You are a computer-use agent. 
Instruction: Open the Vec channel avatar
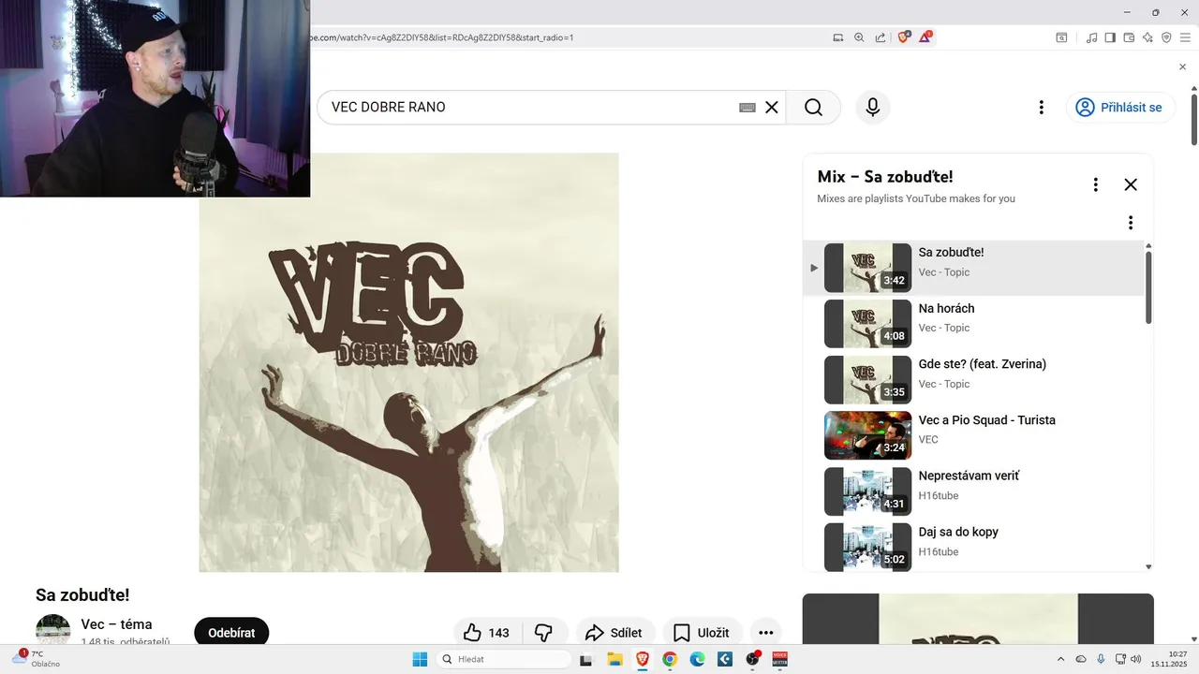point(53,630)
